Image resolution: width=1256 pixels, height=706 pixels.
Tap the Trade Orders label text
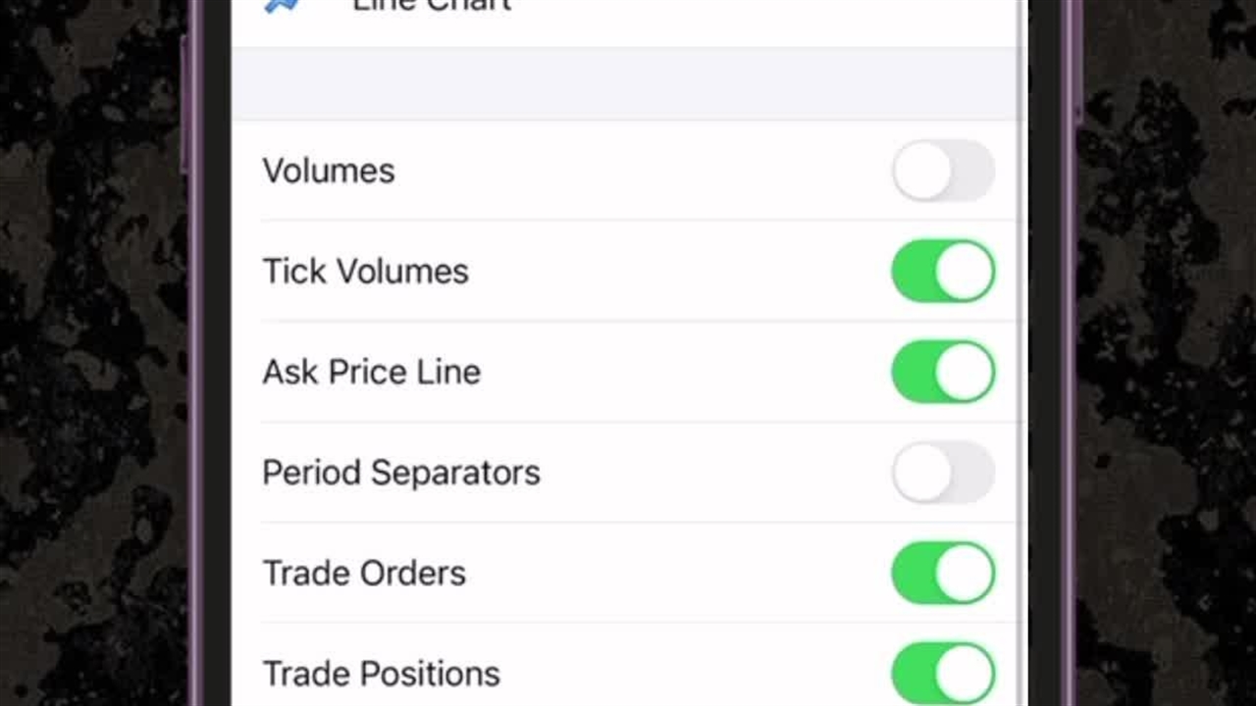click(364, 574)
